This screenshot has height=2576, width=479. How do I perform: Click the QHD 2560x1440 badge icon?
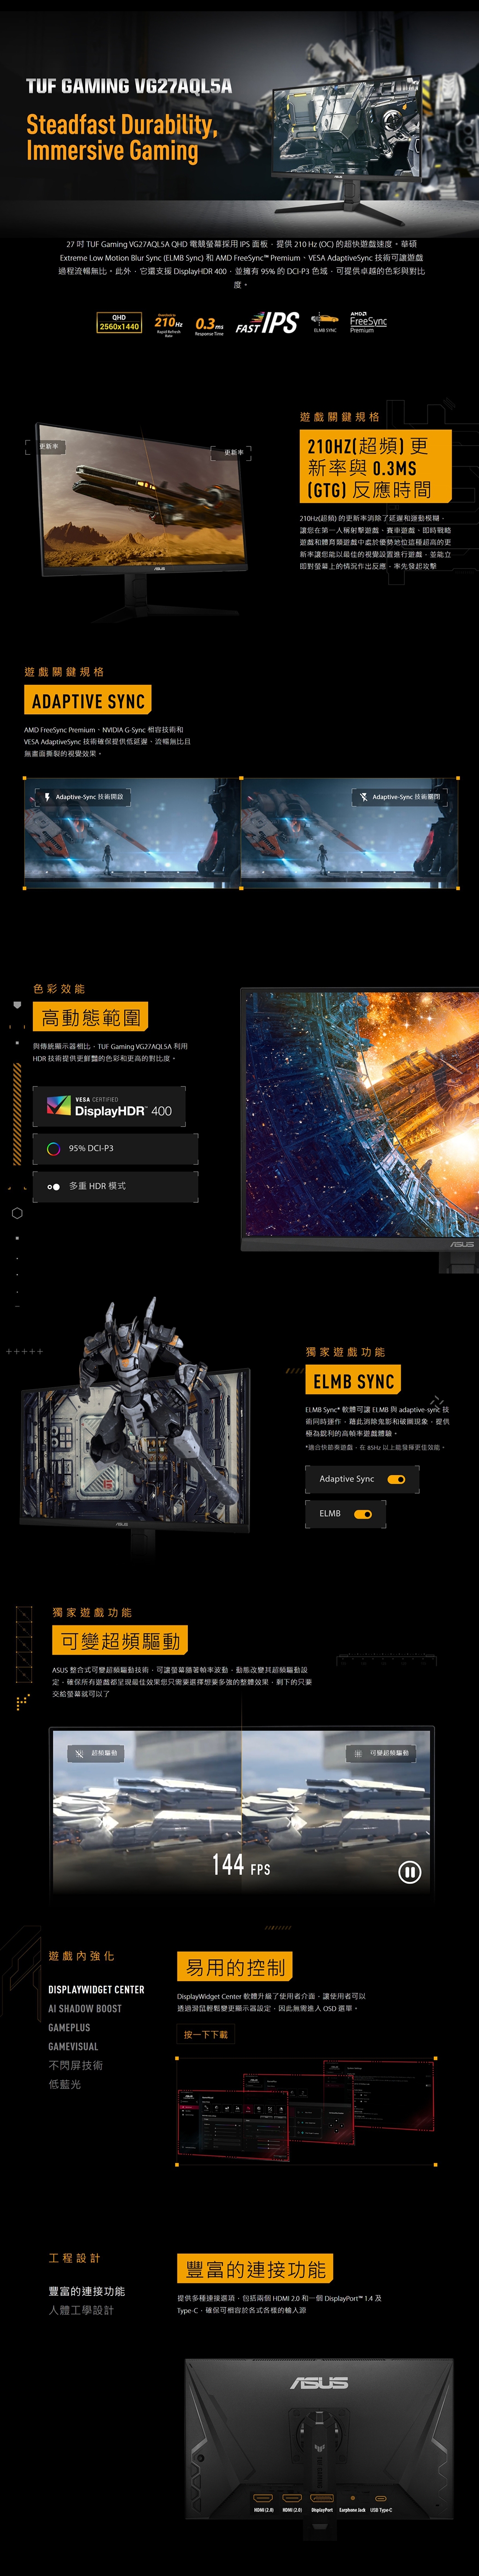coord(119,323)
